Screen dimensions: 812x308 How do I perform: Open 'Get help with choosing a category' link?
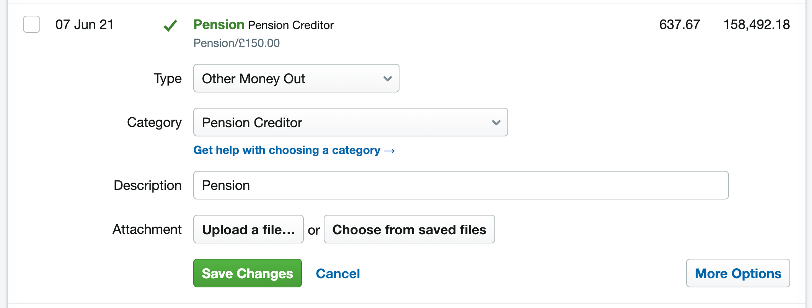point(294,150)
